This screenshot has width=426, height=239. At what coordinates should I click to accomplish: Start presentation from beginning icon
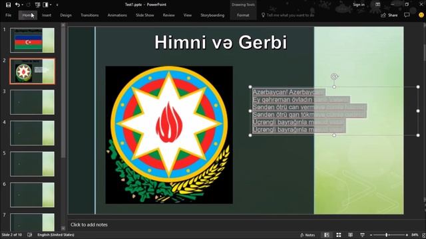coord(37,5)
